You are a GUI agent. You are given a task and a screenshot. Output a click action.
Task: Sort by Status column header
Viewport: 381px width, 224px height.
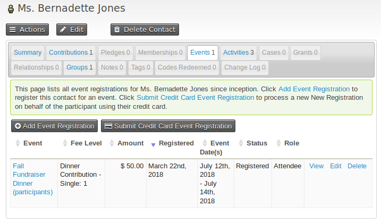[257, 143]
